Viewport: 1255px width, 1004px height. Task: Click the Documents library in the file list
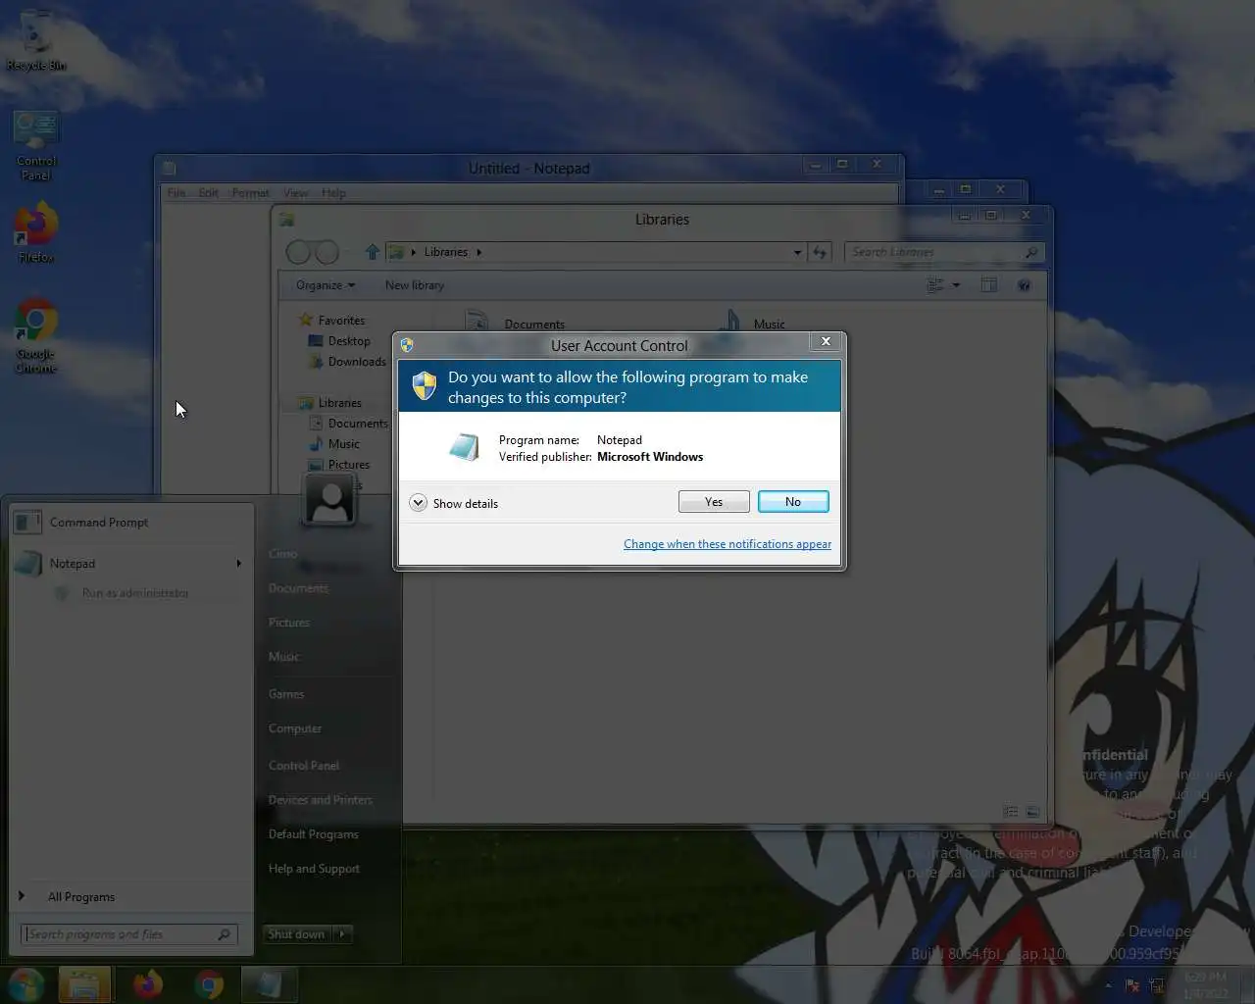[x=517, y=323]
